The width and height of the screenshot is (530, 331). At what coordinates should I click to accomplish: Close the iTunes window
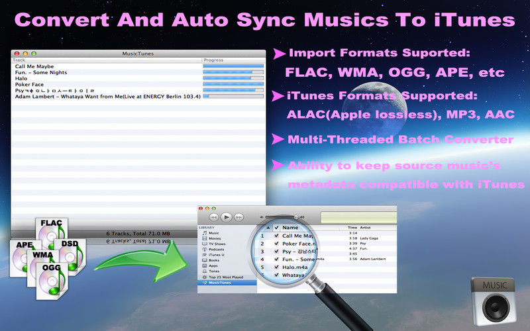tap(201, 209)
